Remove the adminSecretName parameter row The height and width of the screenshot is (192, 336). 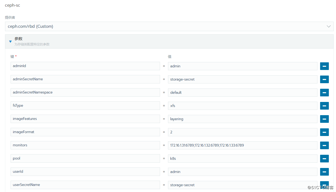[324, 79]
